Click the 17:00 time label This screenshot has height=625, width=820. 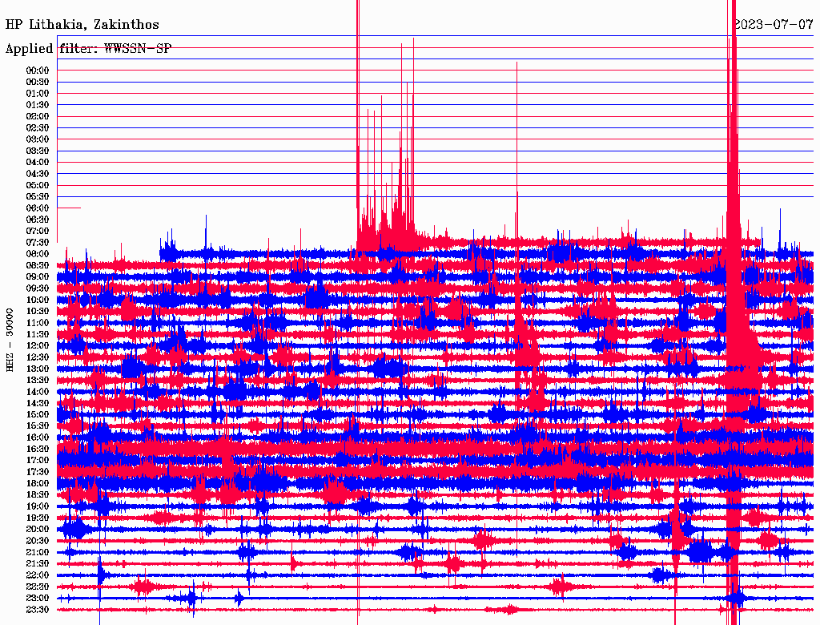click(x=38, y=462)
